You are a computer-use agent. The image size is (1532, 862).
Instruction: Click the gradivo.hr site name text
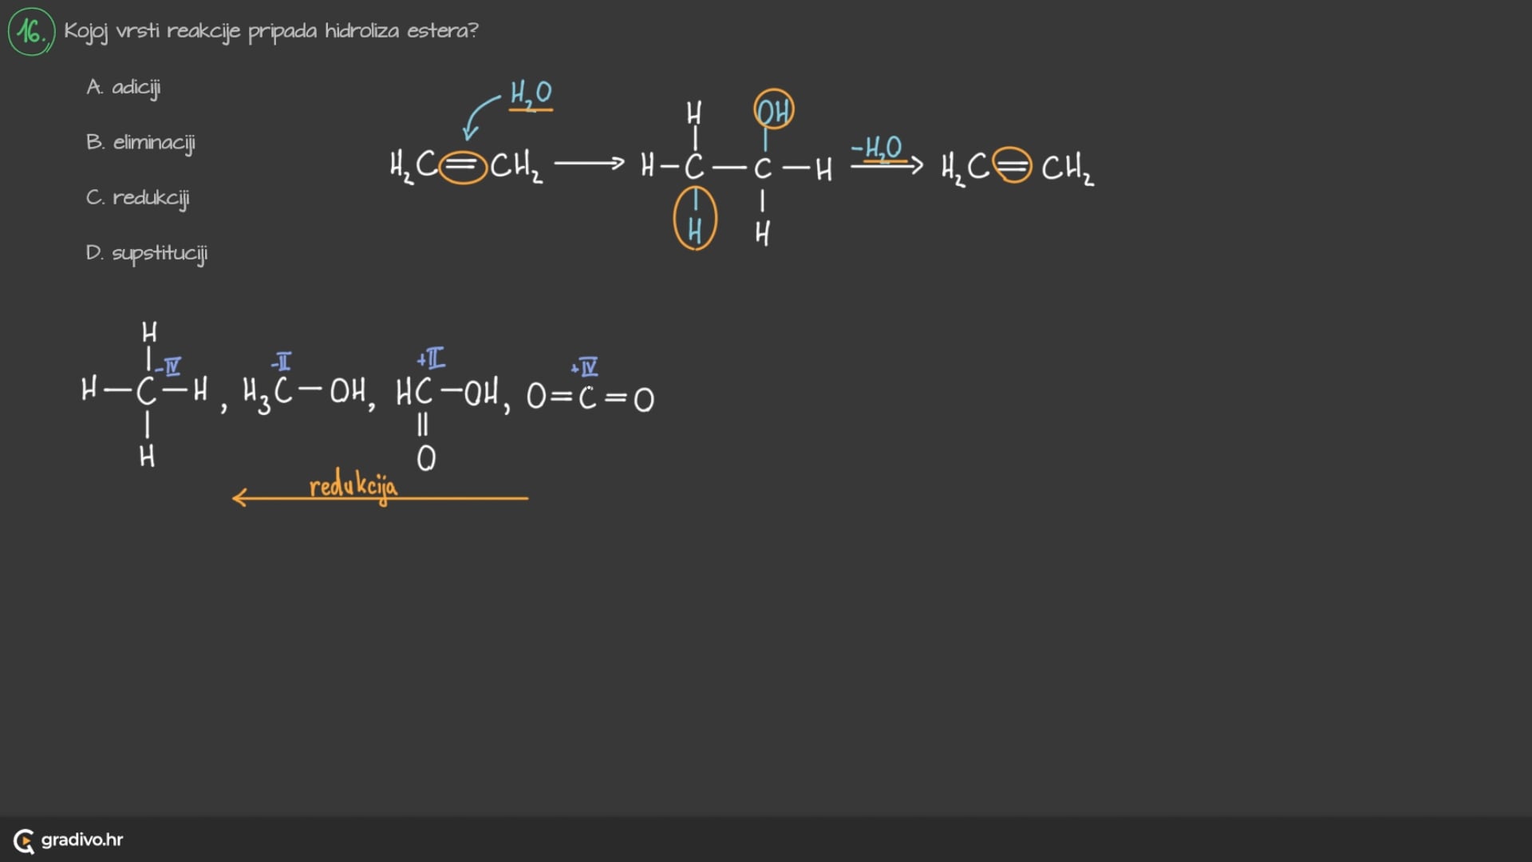[82, 840]
